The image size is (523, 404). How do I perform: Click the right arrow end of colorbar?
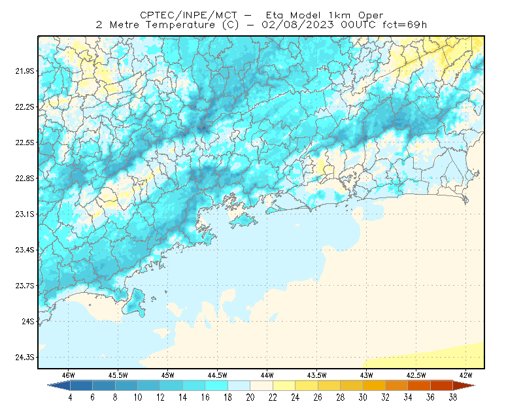coord(464,385)
